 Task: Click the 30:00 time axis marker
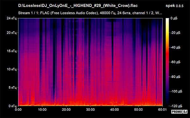tap(90, 110)
